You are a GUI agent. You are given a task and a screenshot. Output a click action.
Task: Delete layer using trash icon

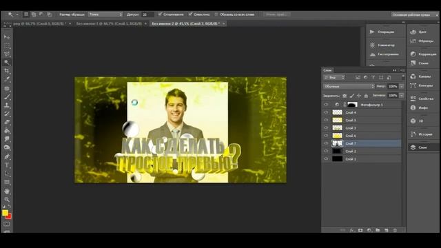pos(395,230)
